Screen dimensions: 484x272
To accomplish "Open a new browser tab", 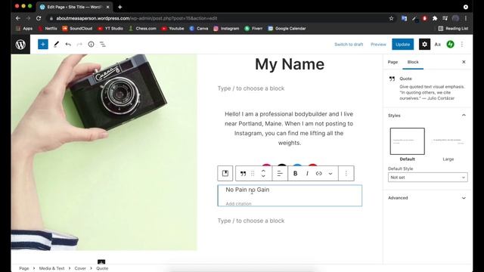I will (x=120, y=7).
